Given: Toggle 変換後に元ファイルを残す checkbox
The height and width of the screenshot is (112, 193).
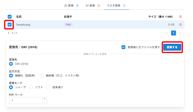Looking at the screenshot, I should click(123, 47).
